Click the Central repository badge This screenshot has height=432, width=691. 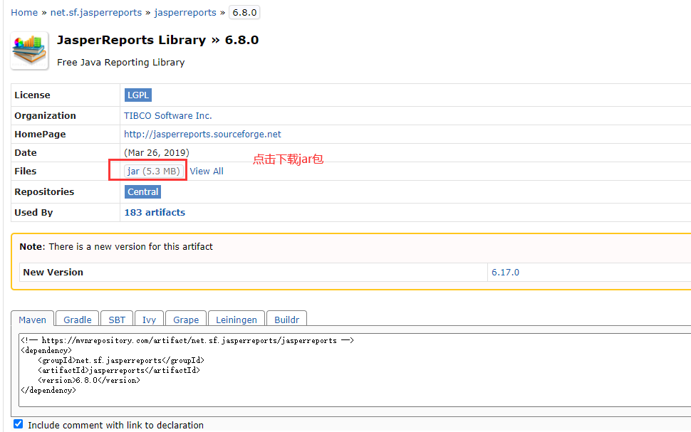pos(142,191)
